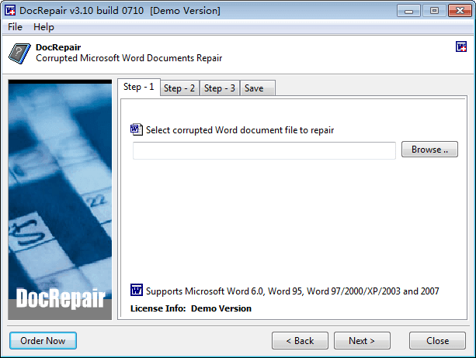Click the bold 'DocRepair' header title

point(58,47)
